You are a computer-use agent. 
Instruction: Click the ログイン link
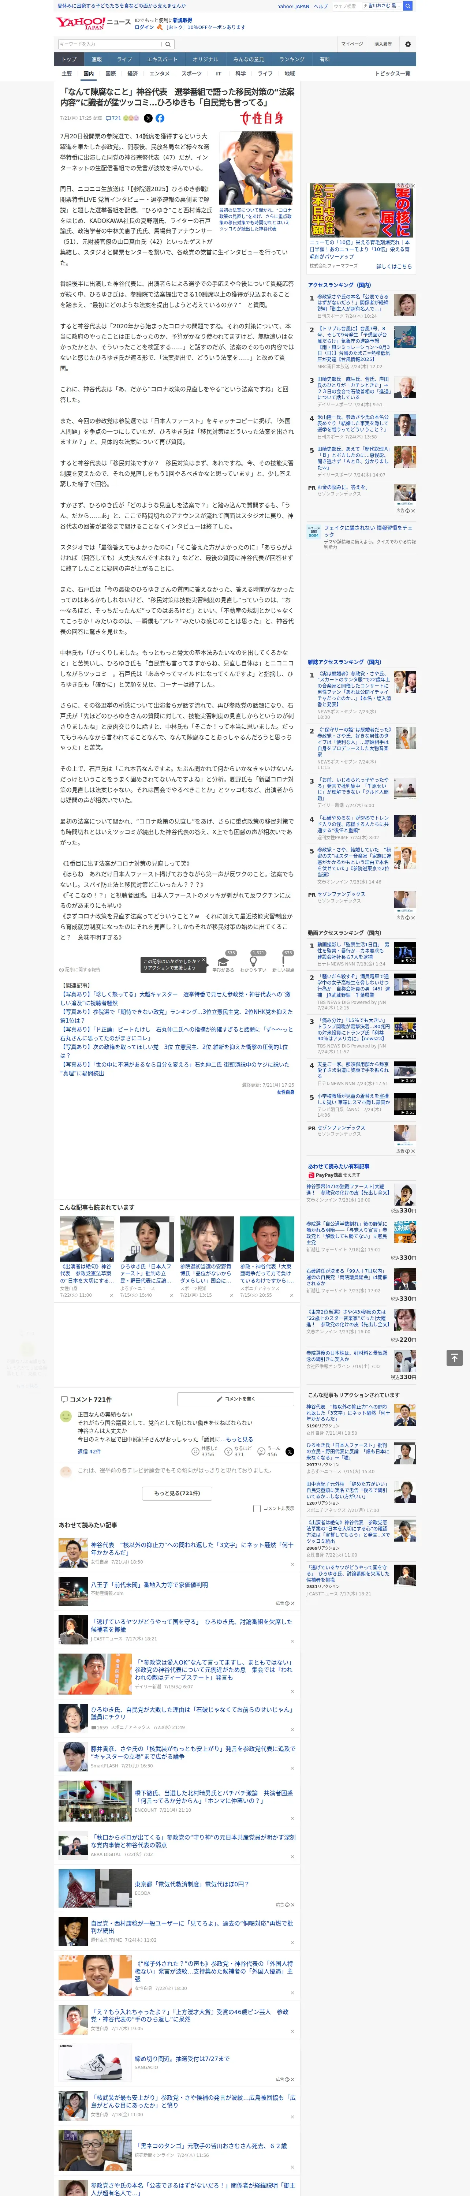144,27
